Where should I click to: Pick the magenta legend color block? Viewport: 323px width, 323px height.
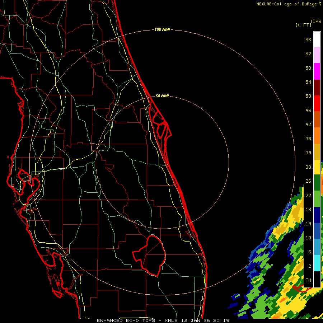[x=317, y=71]
